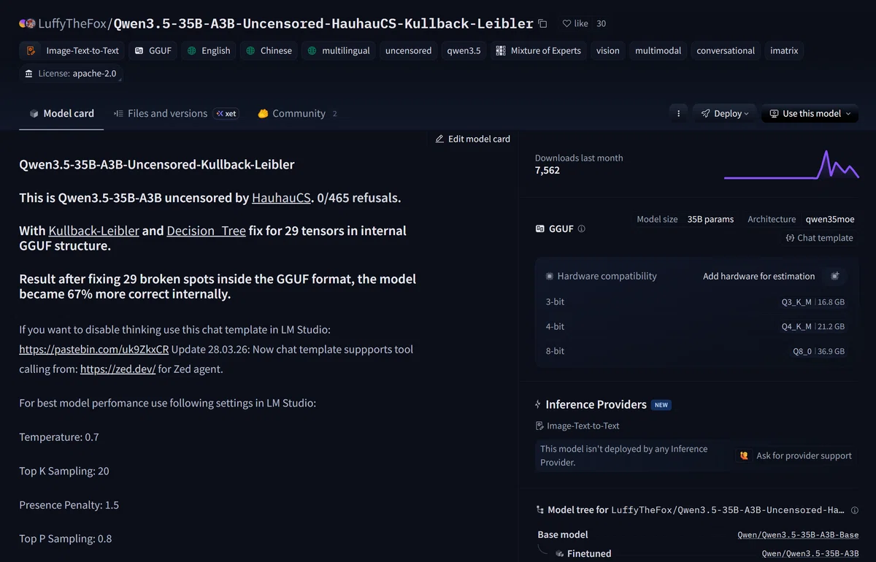Click the xet badge
The width and height of the screenshot is (876, 562).
click(x=226, y=114)
